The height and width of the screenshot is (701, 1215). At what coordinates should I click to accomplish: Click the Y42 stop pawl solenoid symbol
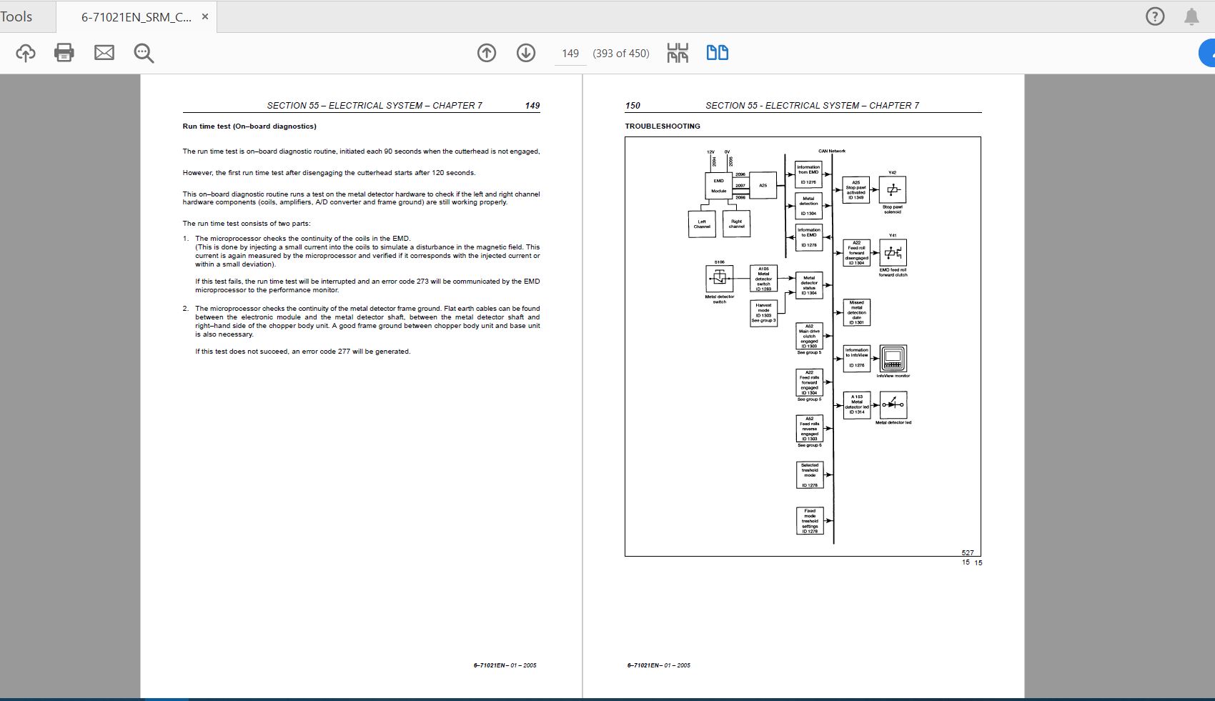tap(893, 190)
